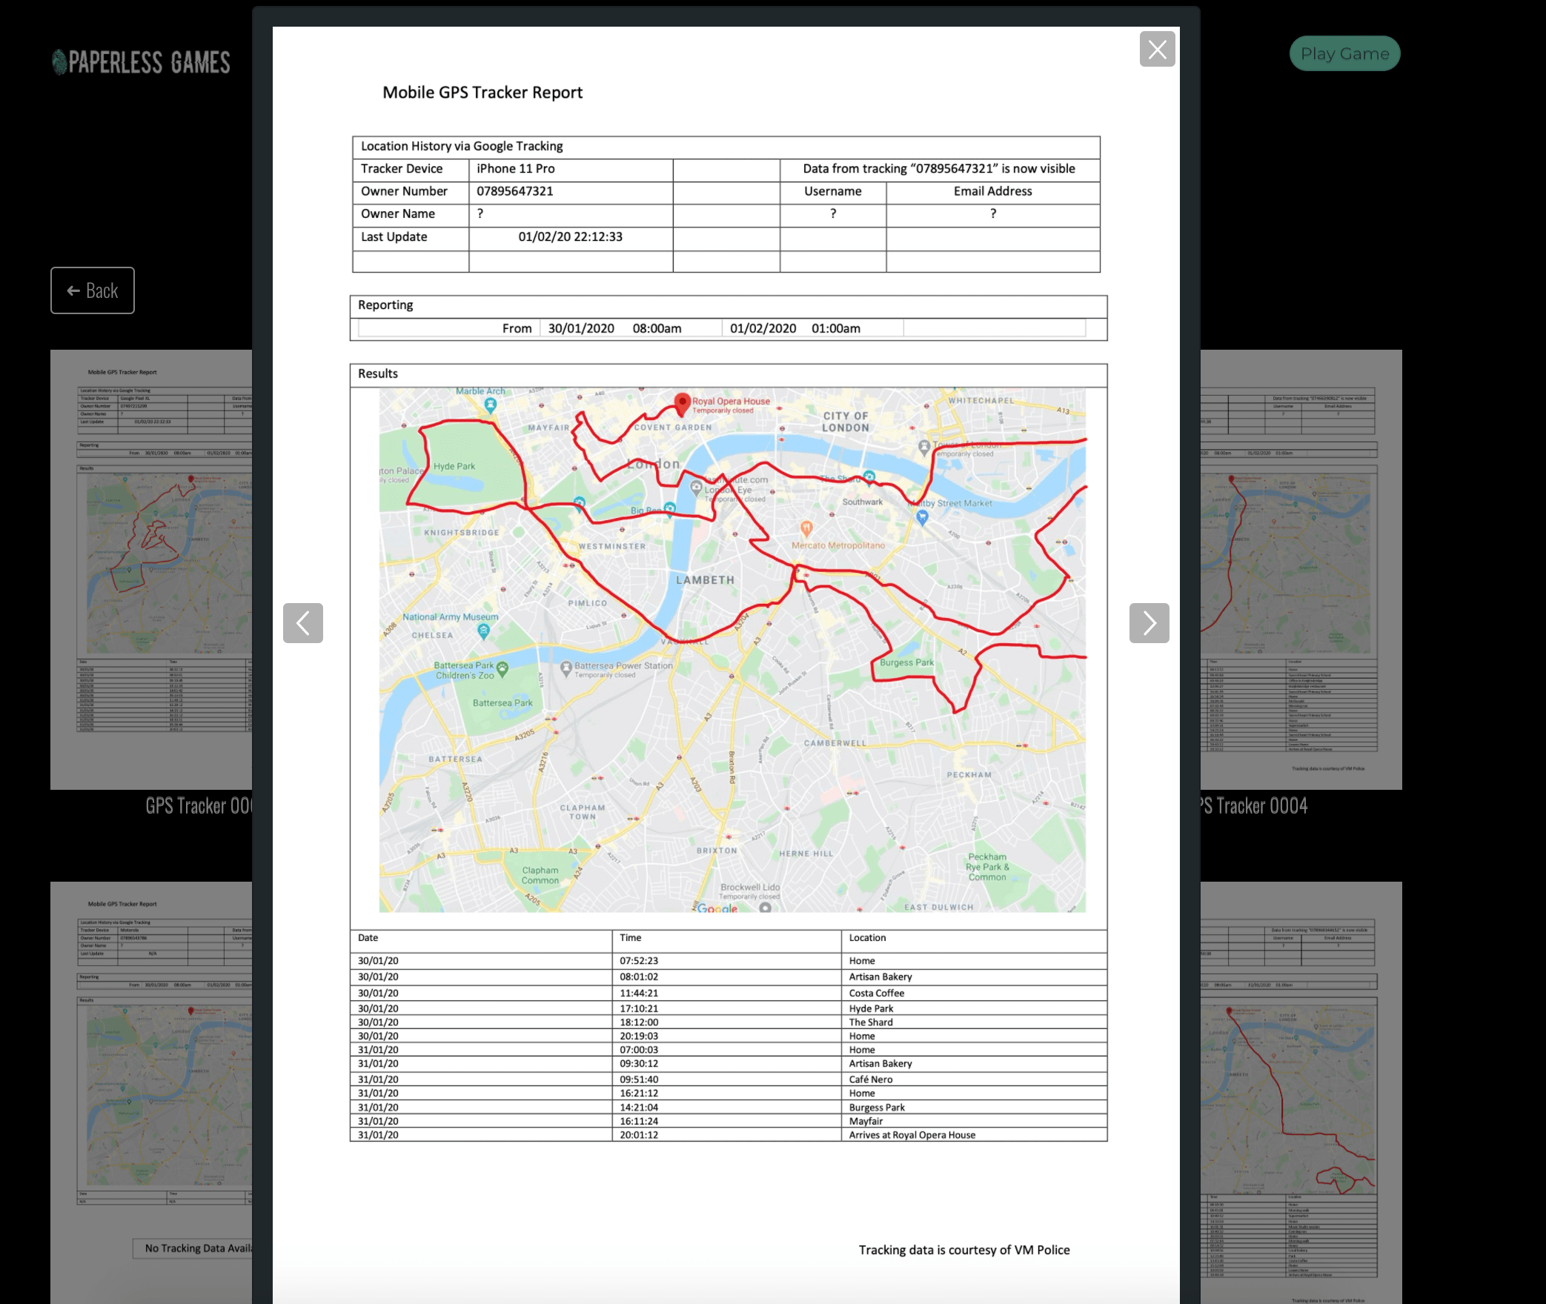Go to the next tracker report image

pyautogui.click(x=1149, y=622)
